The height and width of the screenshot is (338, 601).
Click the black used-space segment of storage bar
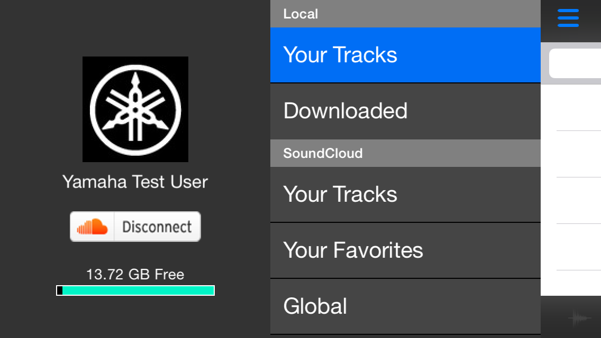(x=60, y=290)
